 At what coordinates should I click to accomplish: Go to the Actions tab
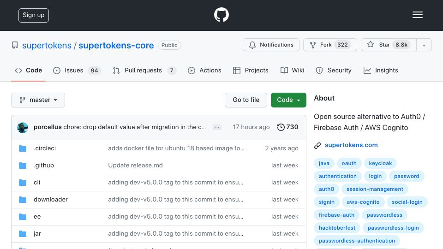point(204,70)
